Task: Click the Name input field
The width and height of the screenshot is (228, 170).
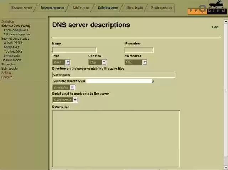Action: pyautogui.click(x=74, y=50)
